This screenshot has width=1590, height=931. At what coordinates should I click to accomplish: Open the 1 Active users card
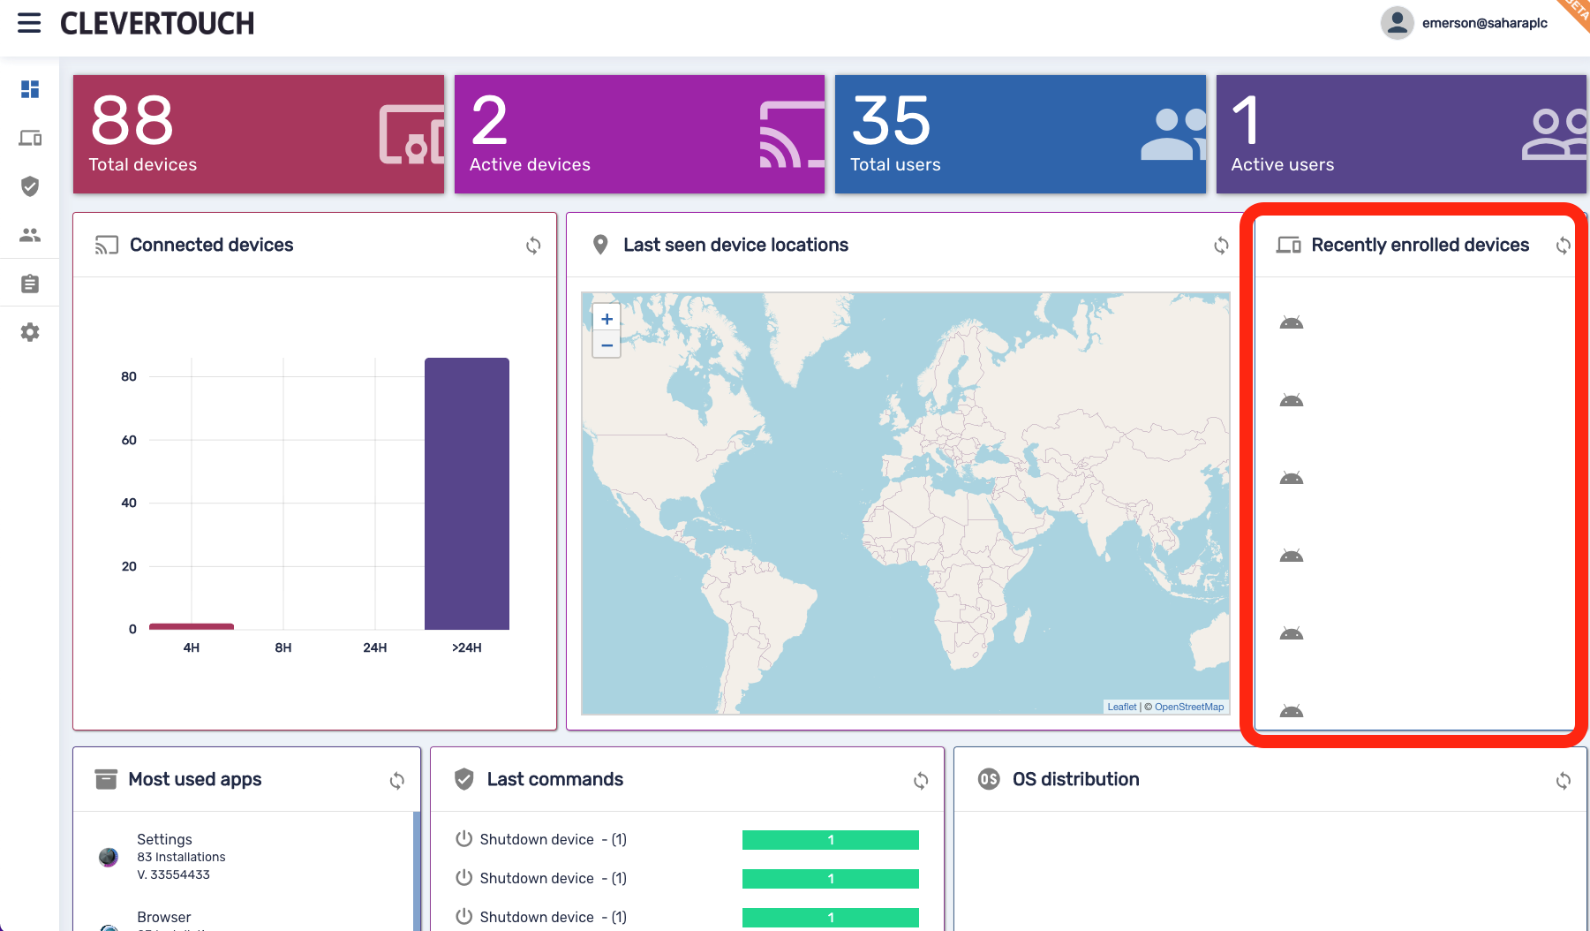tap(1401, 134)
